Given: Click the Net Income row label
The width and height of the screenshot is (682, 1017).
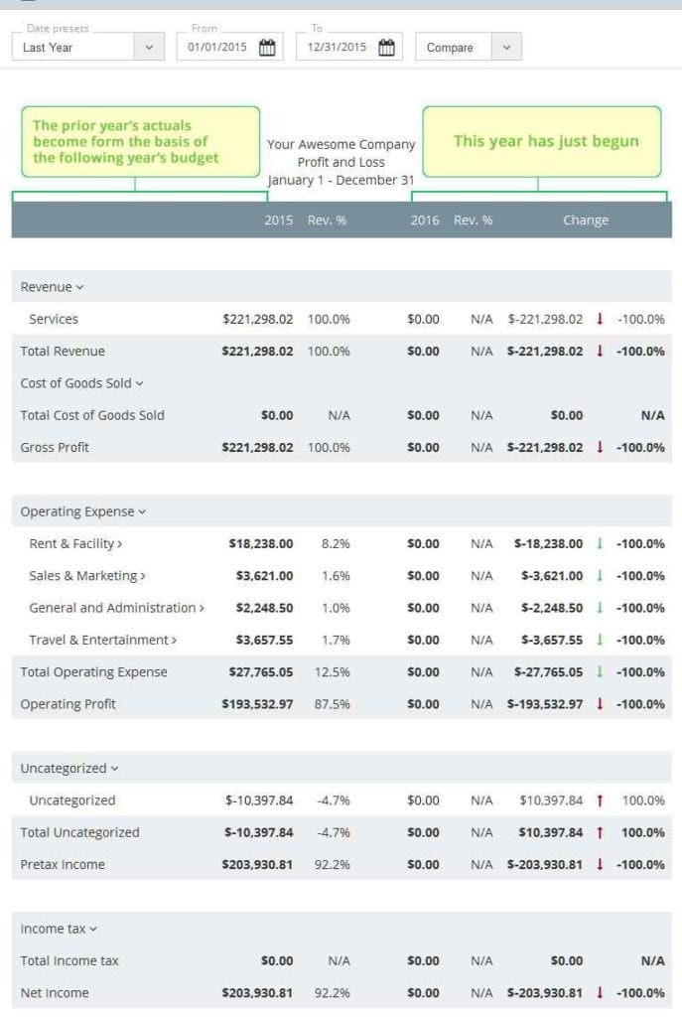Looking at the screenshot, I should pyautogui.click(x=55, y=993).
